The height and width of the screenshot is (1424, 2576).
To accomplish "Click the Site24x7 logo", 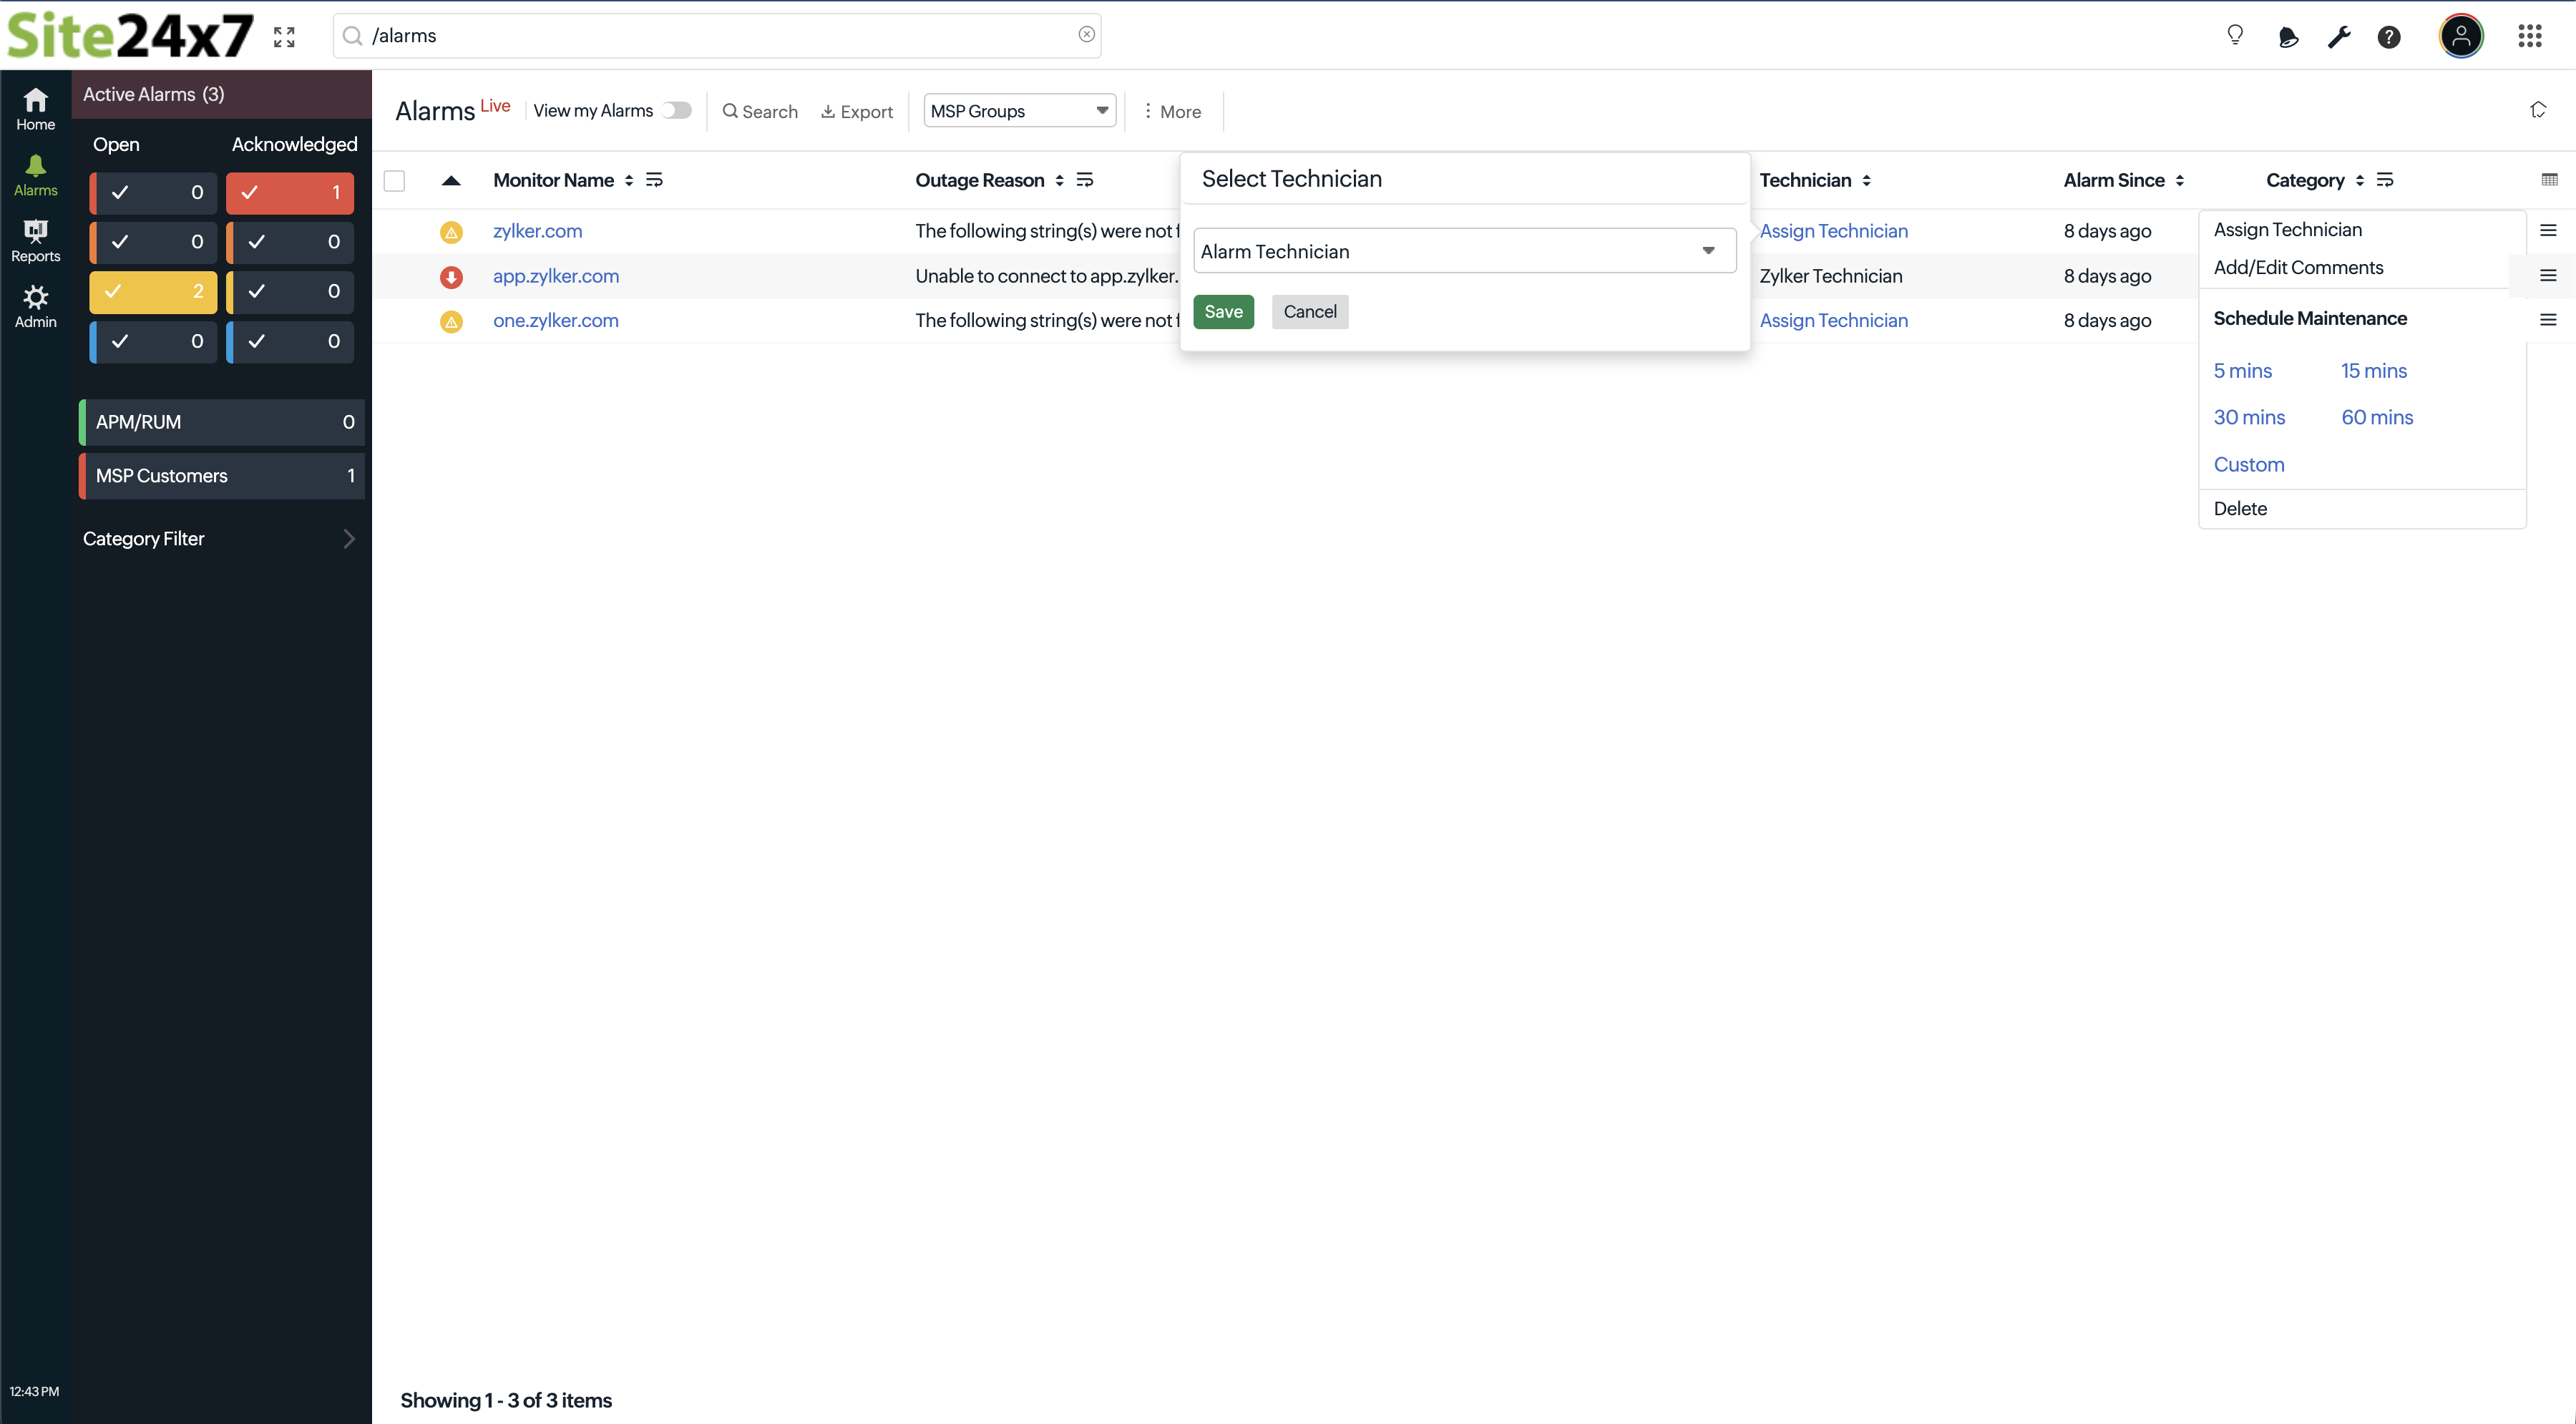I will 130,36.
